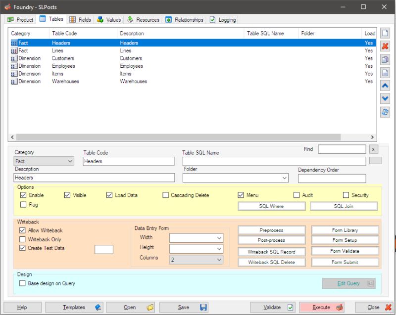Open the Category dropdown showing Fact
The image size is (396, 315).
pyautogui.click(x=70, y=161)
